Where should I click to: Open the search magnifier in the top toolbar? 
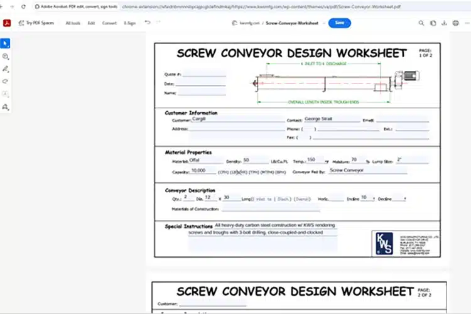coord(421,23)
